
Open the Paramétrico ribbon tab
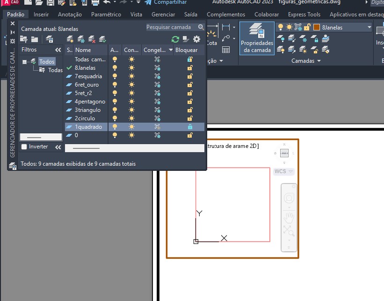(x=106, y=15)
